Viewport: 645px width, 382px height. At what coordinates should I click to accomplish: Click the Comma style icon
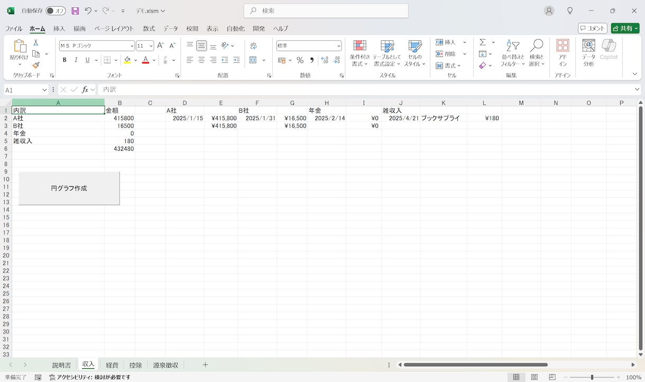pyautogui.click(x=312, y=60)
